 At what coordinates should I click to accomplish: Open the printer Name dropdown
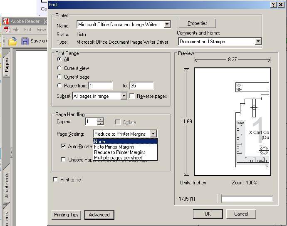point(167,25)
